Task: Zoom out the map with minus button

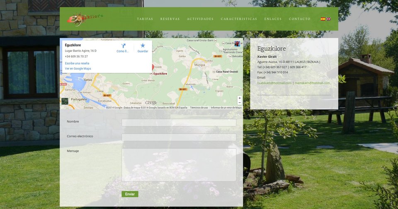Action: coord(239,103)
